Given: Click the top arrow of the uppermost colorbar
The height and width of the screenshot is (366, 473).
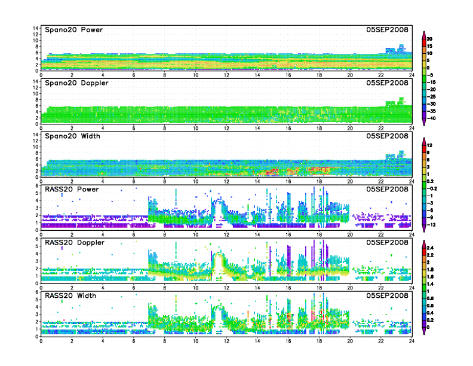Looking at the screenshot, I should (423, 33).
